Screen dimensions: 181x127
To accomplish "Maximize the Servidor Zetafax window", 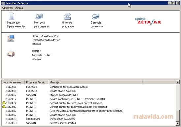I will [173, 3].
